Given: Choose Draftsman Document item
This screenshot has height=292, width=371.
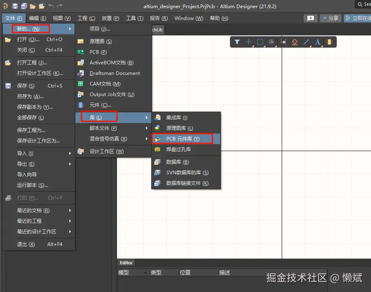Looking at the screenshot, I should (x=113, y=73).
